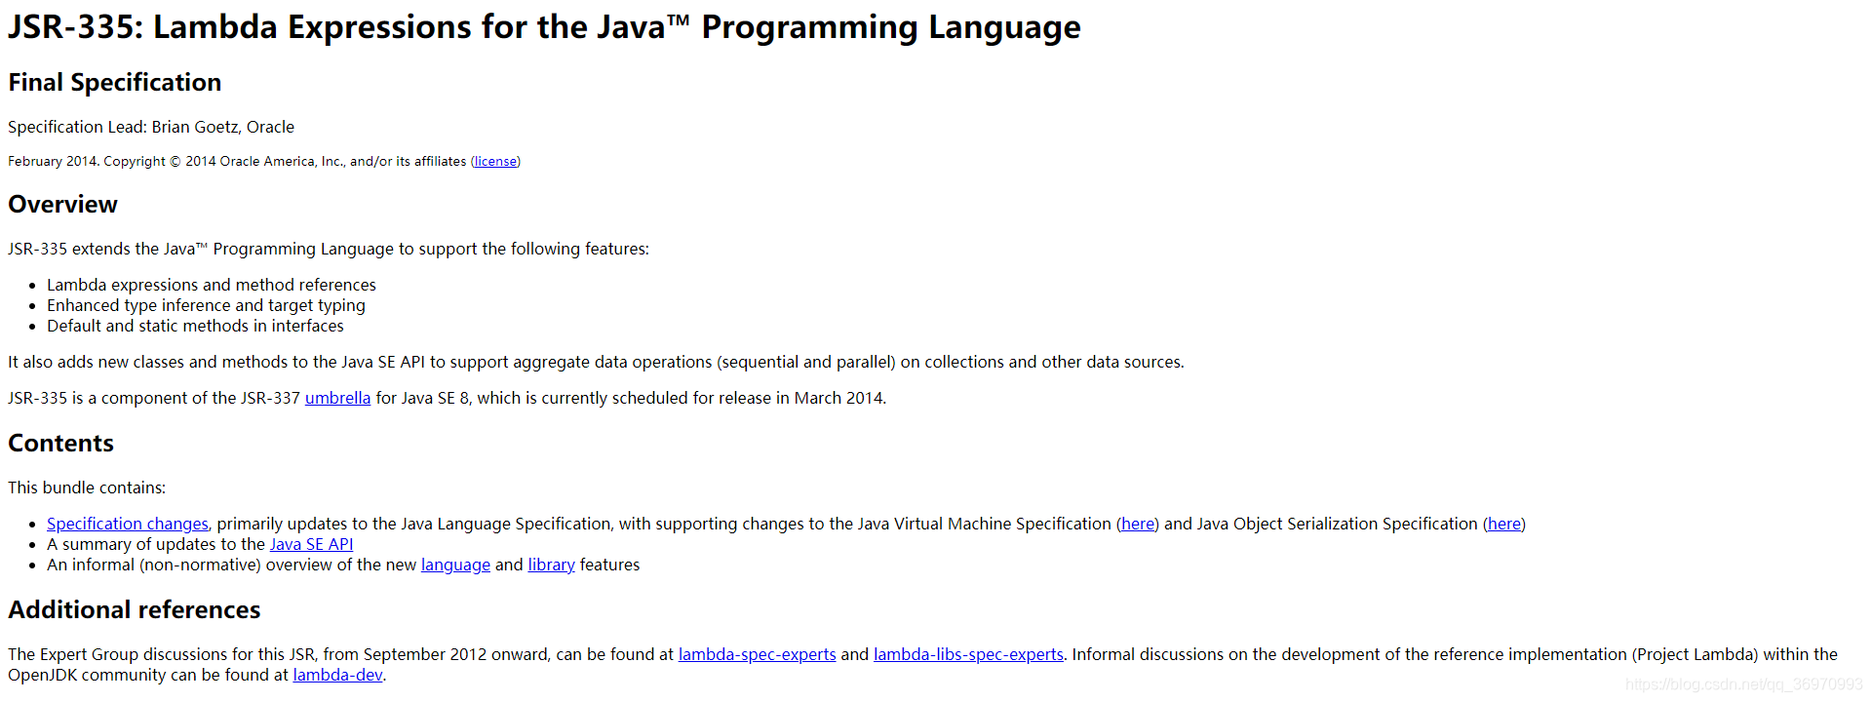Open the Java SE API link

pyautogui.click(x=311, y=544)
